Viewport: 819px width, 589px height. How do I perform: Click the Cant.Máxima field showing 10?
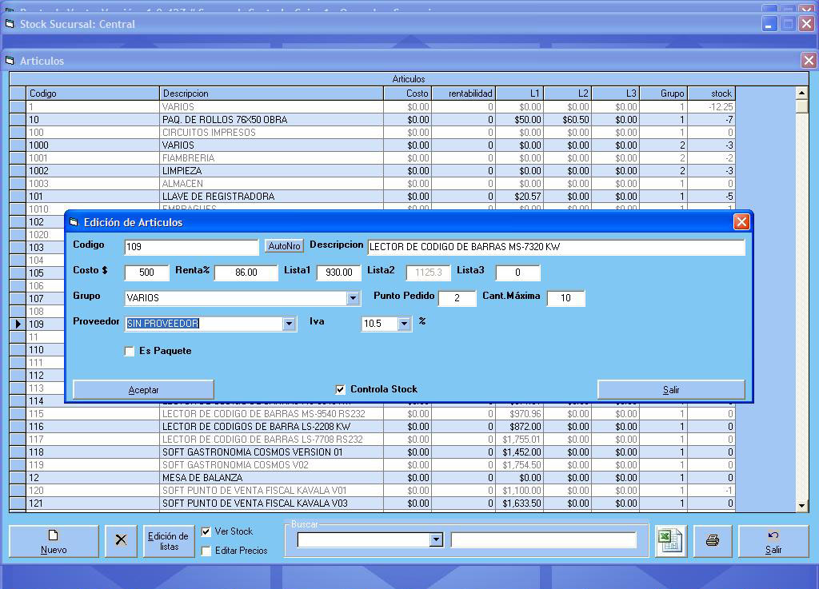(x=565, y=298)
